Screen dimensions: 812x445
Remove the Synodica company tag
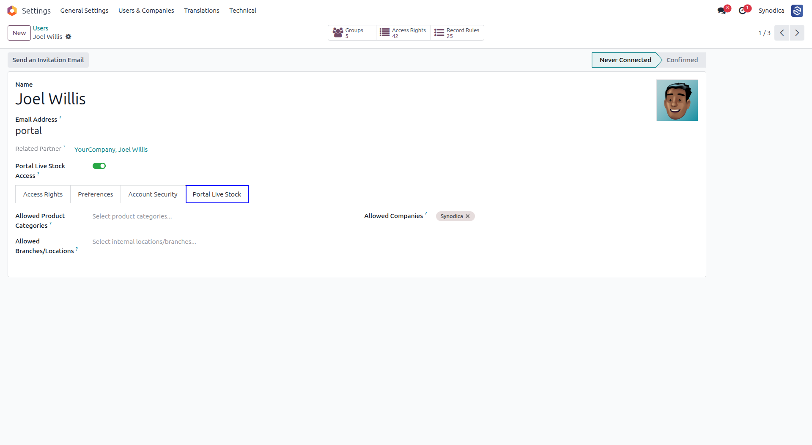[x=468, y=216]
